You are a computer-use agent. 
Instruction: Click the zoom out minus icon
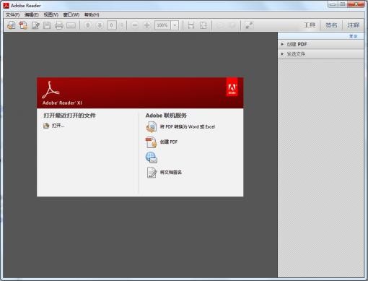(x=135, y=25)
